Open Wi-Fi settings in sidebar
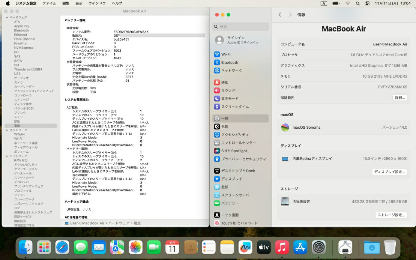416x260 pixels. (x=226, y=54)
